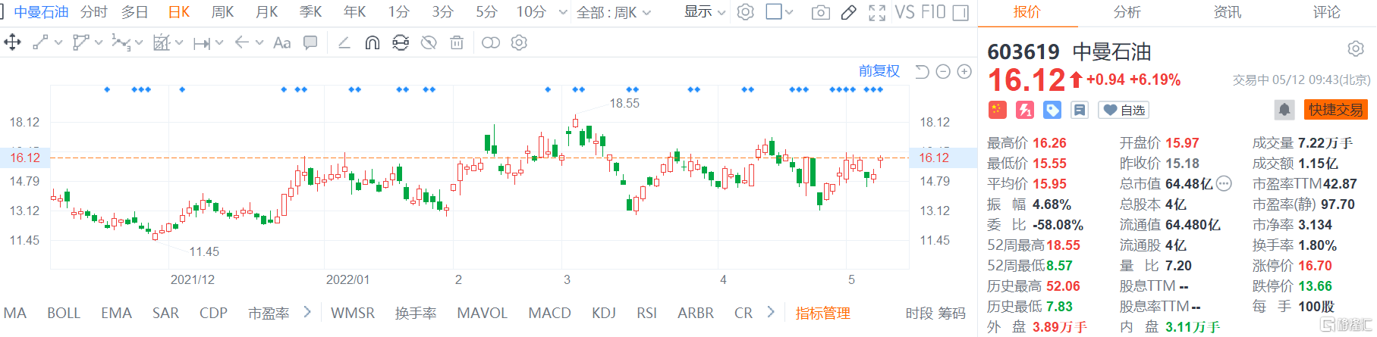Open the 快捷交易 quick trade button
This screenshot has width=1377, height=337.
tap(1336, 110)
